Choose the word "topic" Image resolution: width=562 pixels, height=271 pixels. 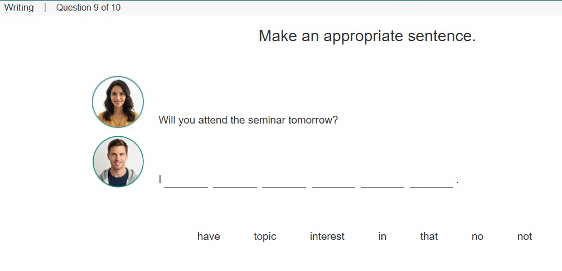tap(265, 236)
